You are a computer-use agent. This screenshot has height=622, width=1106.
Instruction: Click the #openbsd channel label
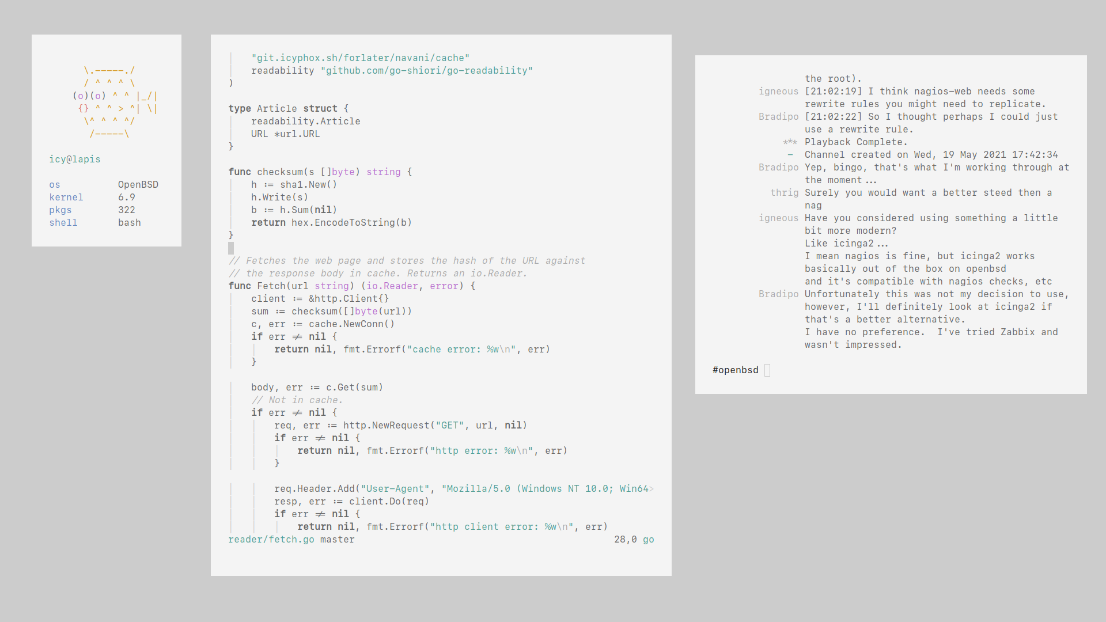pyautogui.click(x=735, y=370)
